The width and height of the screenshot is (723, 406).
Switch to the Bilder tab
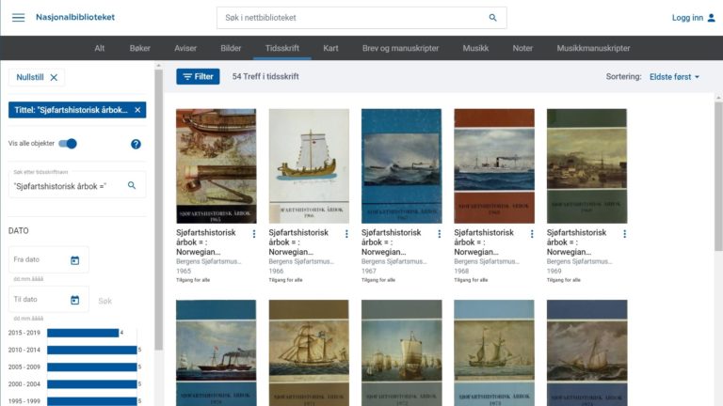(231, 48)
